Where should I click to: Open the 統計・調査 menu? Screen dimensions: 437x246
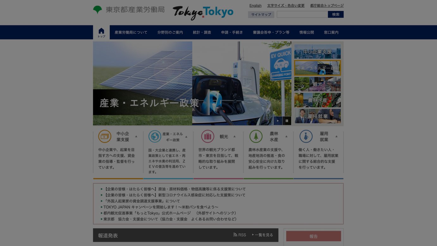[x=202, y=32]
